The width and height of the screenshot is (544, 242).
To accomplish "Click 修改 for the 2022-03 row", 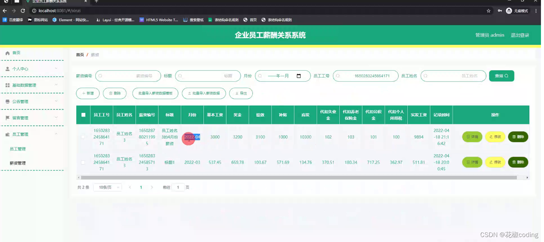I will click(x=495, y=162).
